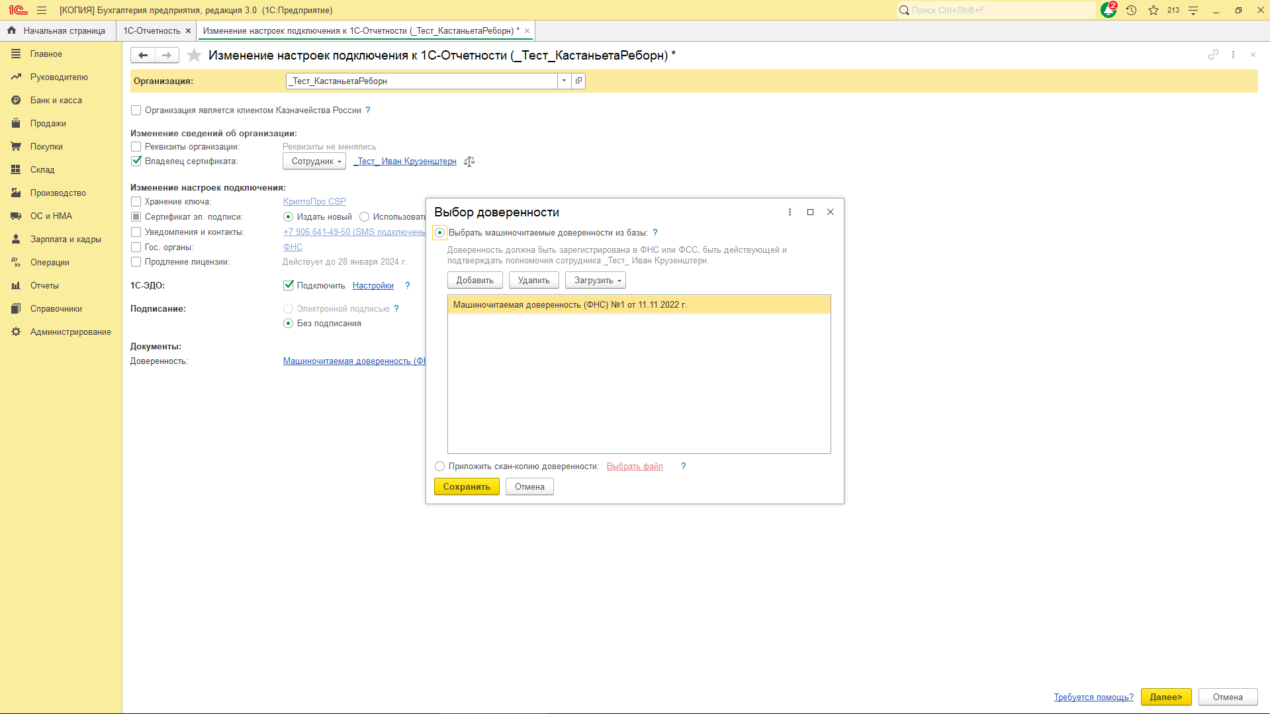Click Сохранить button
This screenshot has height=714, width=1270.
(467, 487)
